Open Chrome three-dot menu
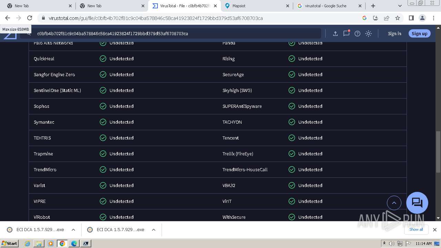The image size is (441, 248). pos(433,18)
